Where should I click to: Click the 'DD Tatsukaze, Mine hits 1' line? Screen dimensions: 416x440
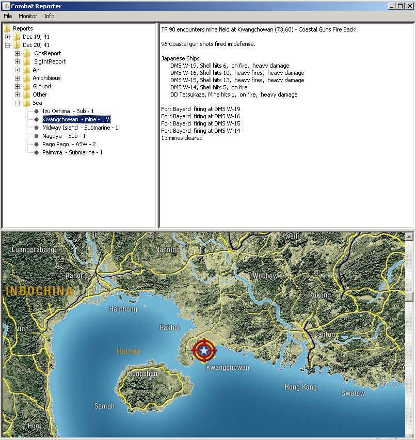(x=234, y=95)
